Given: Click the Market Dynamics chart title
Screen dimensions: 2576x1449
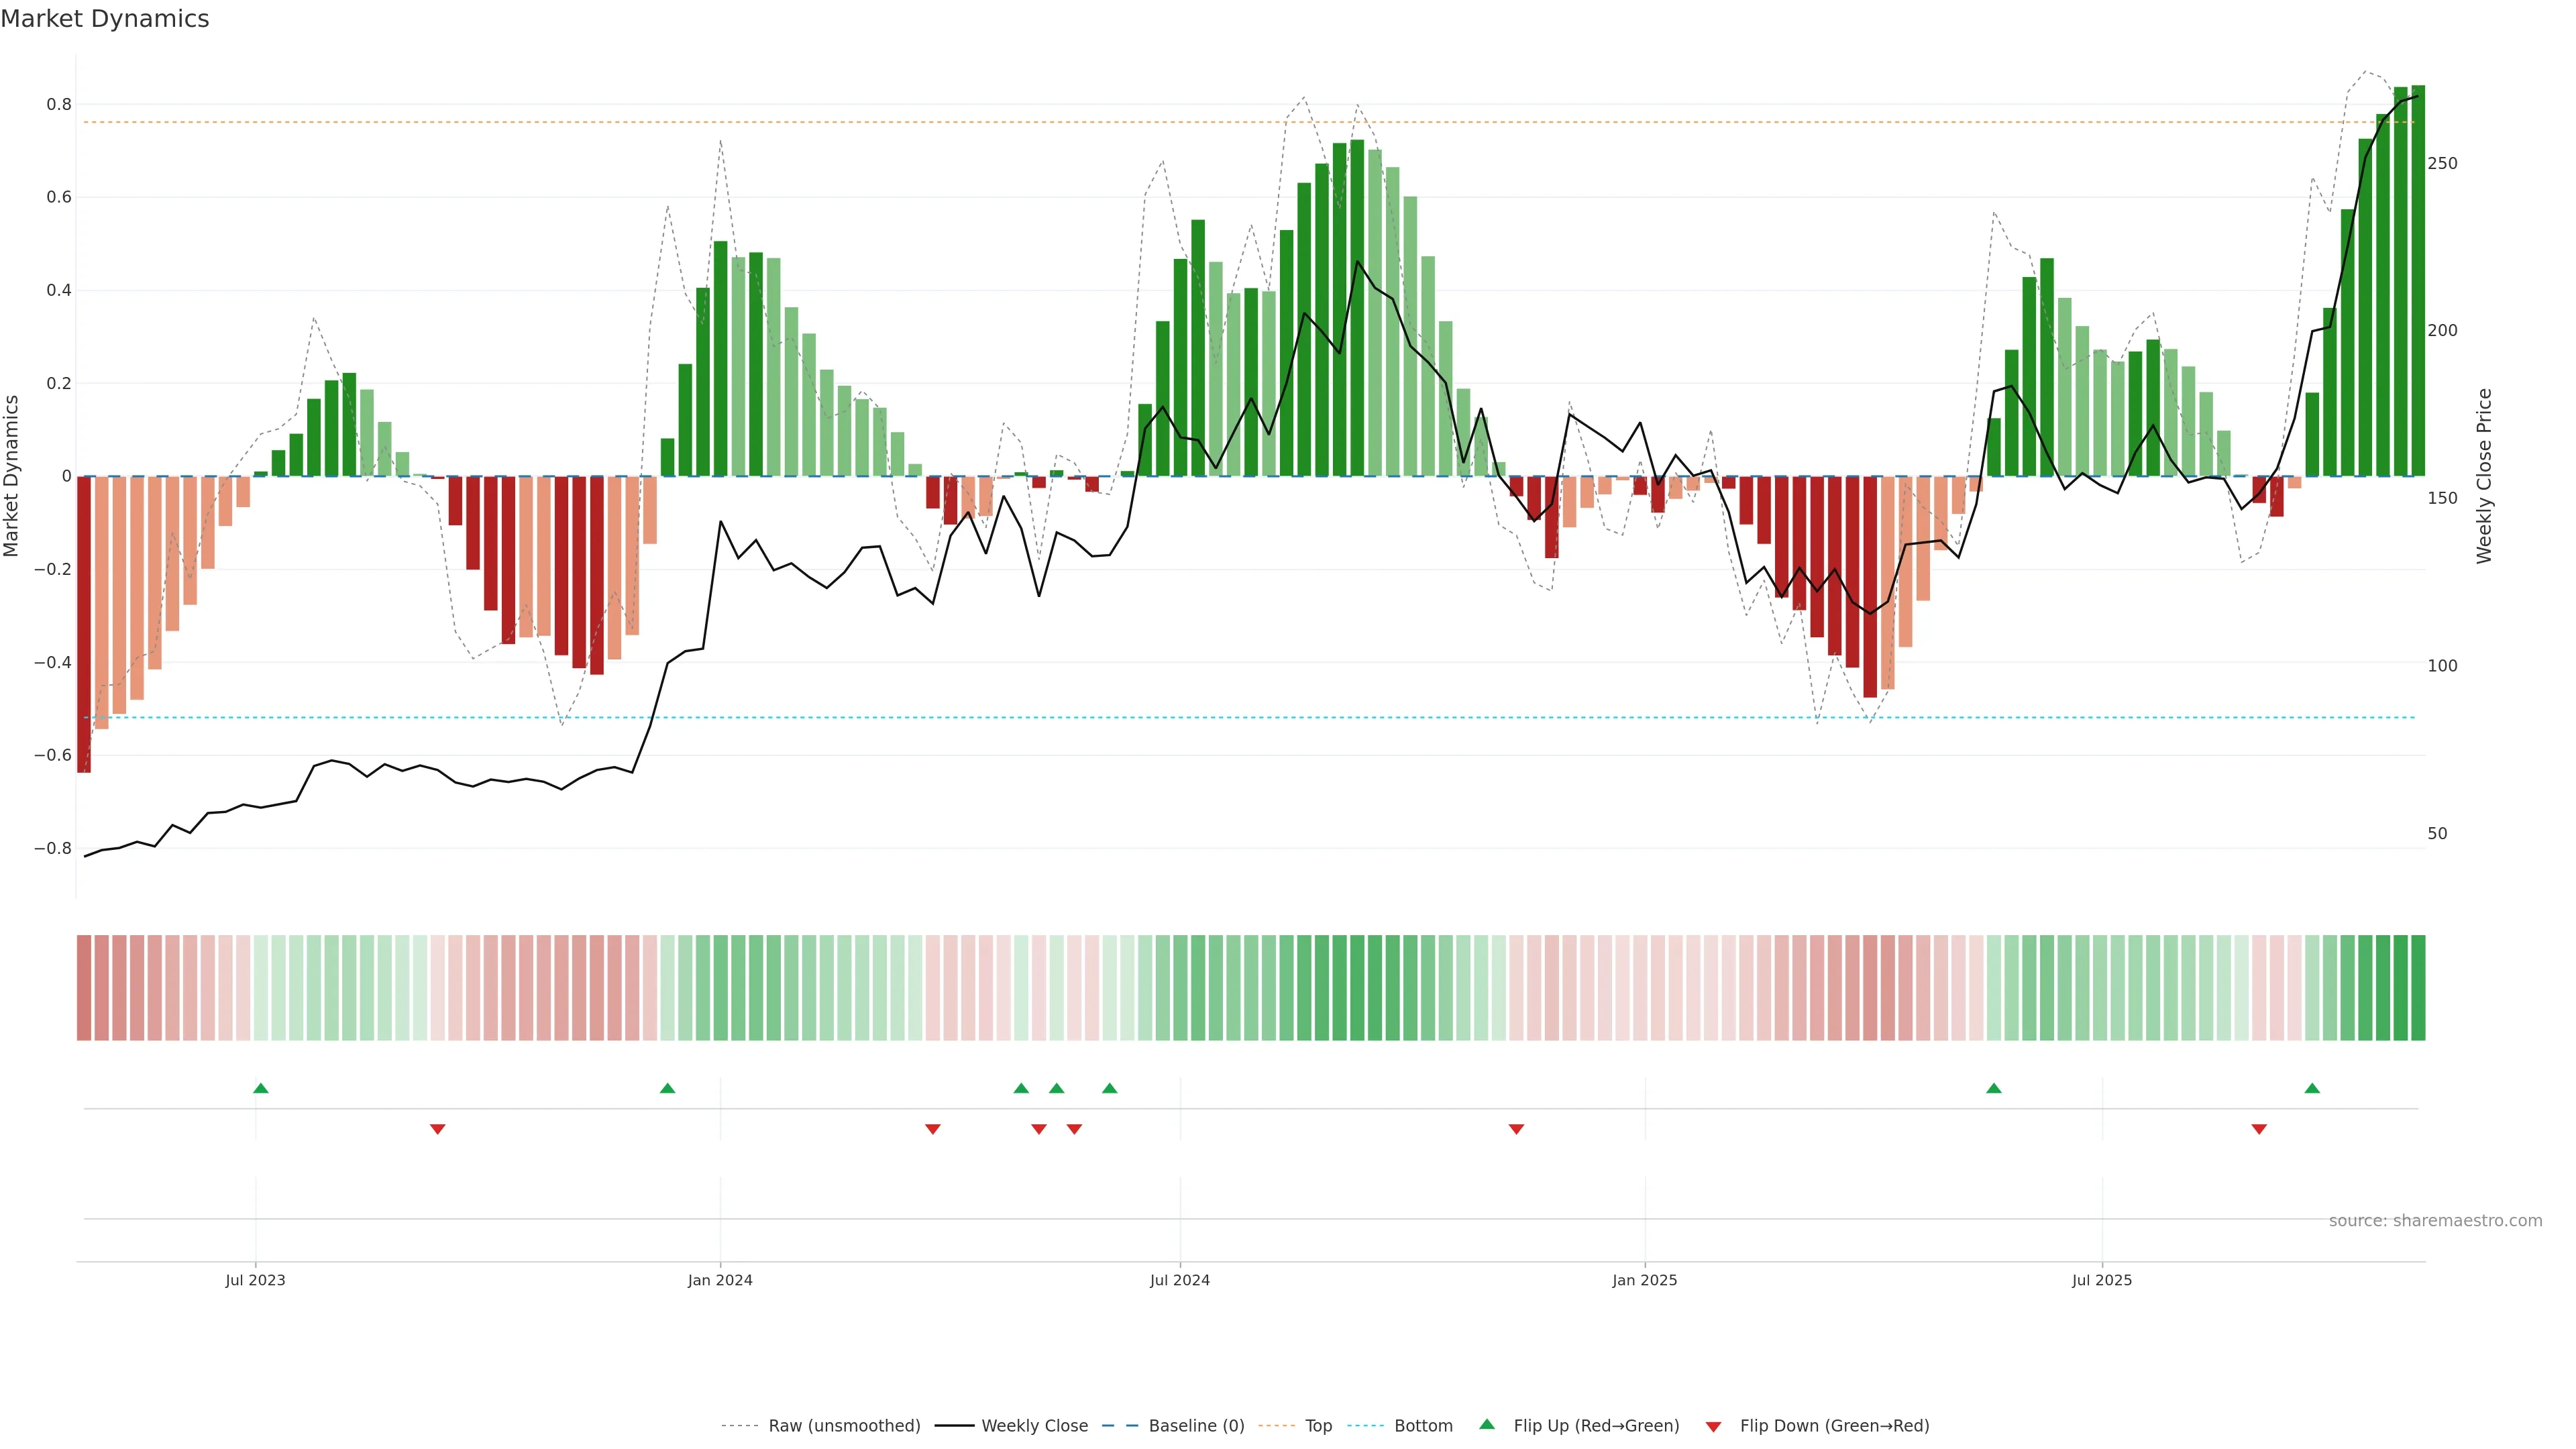Looking at the screenshot, I should 105,19.
